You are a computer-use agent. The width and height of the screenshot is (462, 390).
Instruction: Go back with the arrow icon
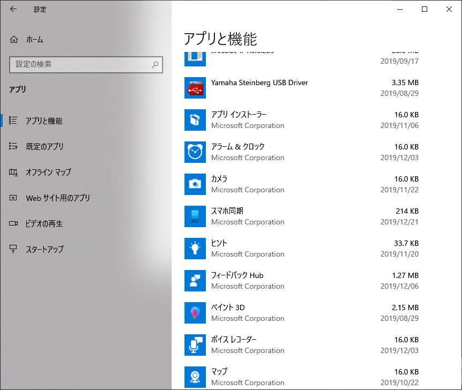(13, 9)
